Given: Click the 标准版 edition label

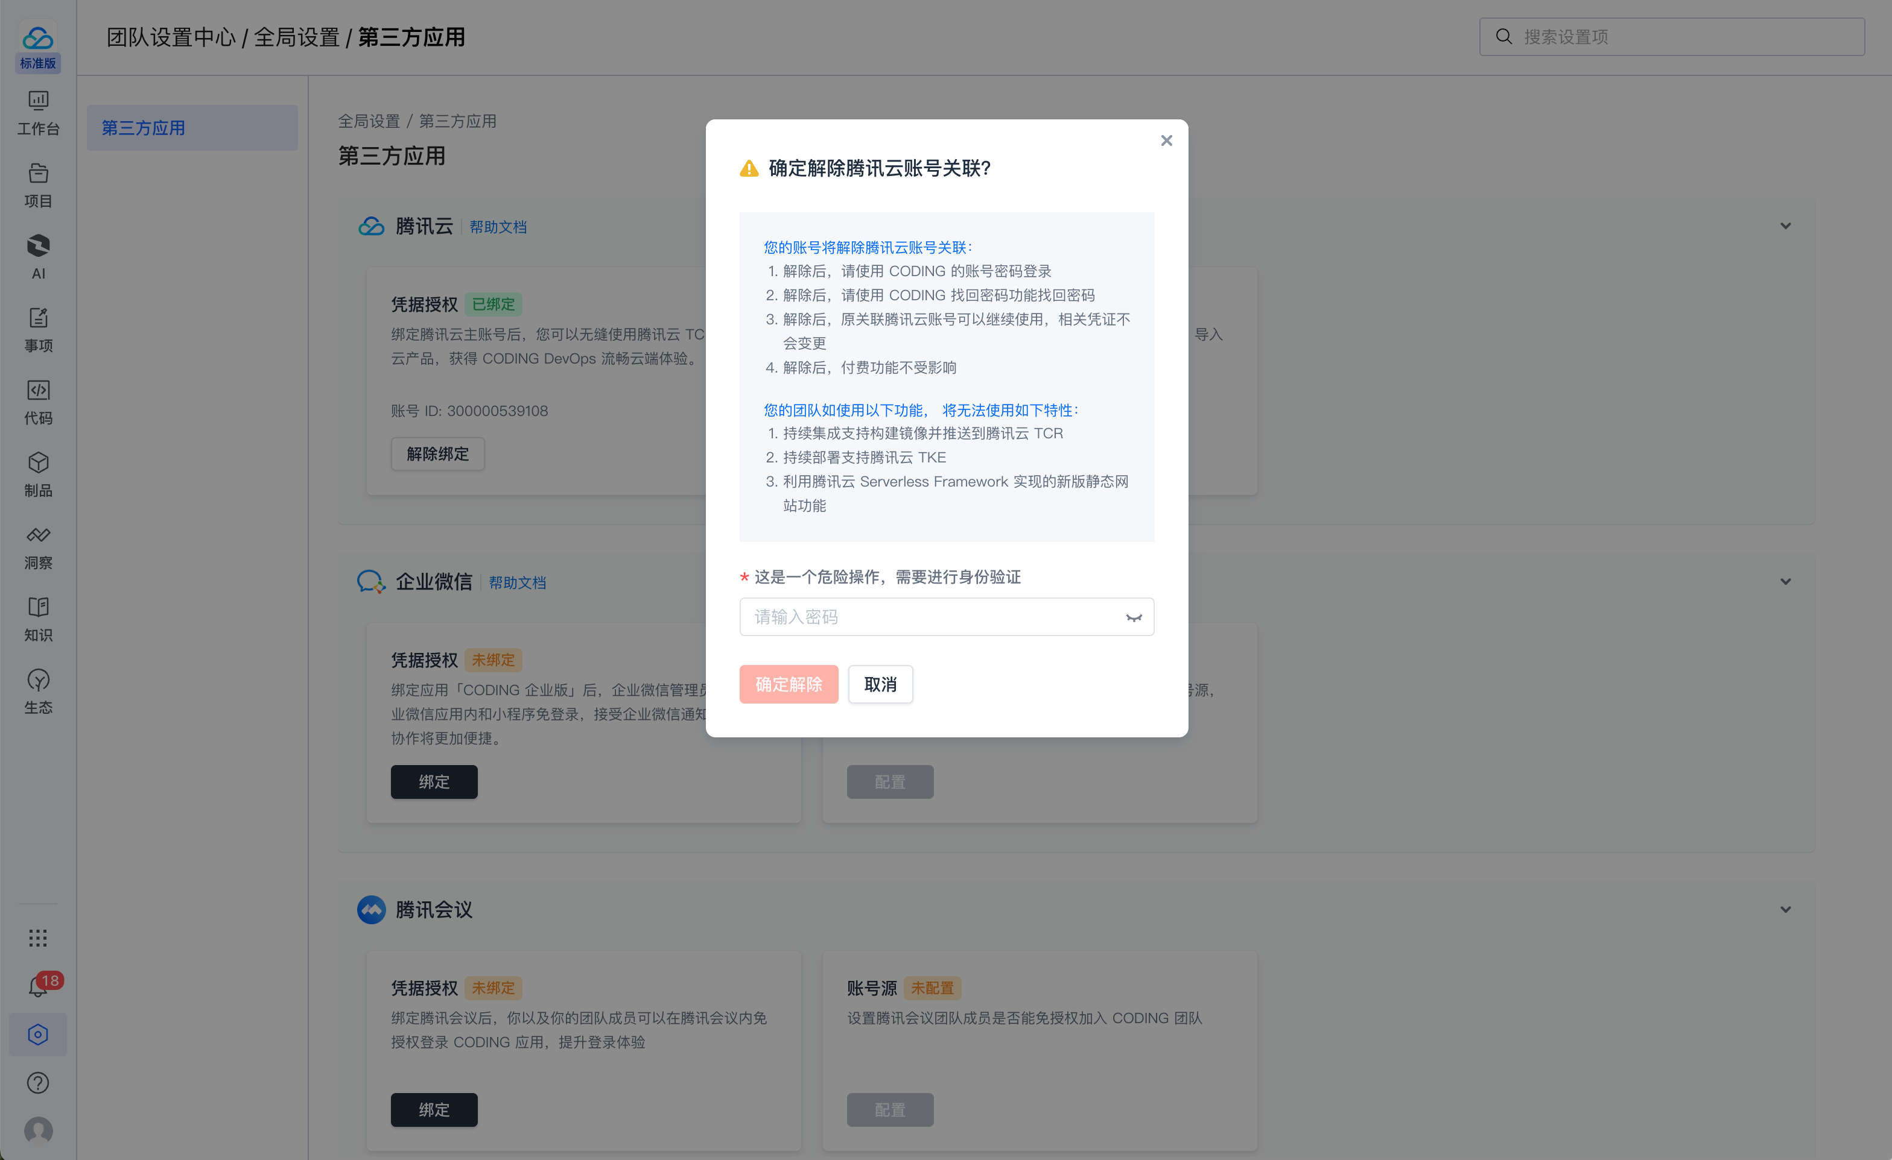Looking at the screenshot, I should [x=37, y=63].
